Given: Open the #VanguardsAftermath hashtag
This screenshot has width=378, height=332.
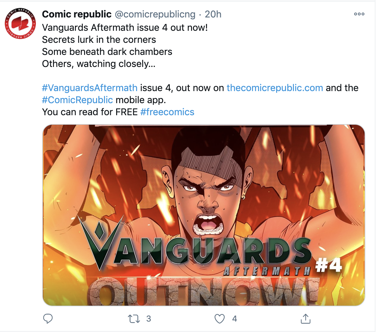Looking at the screenshot, I should click(x=90, y=88).
